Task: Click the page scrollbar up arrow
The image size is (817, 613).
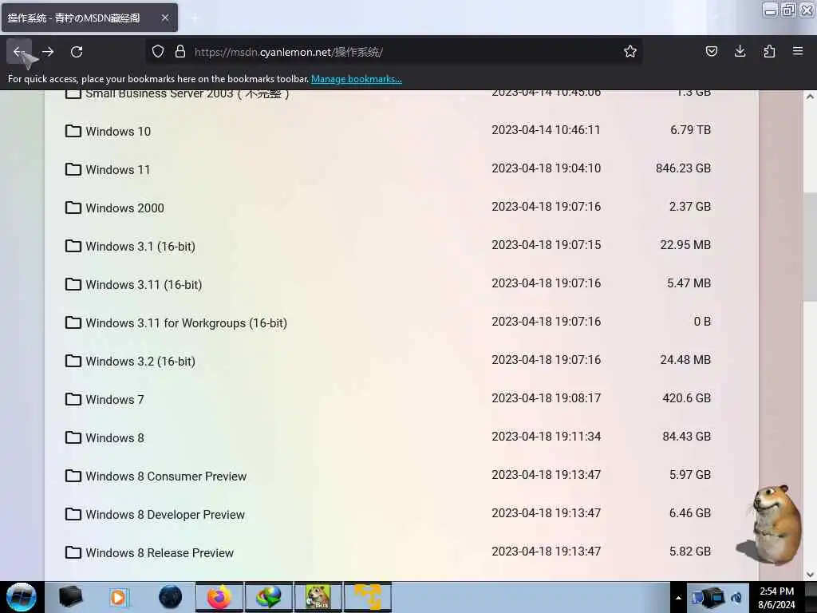Action: pos(810,97)
